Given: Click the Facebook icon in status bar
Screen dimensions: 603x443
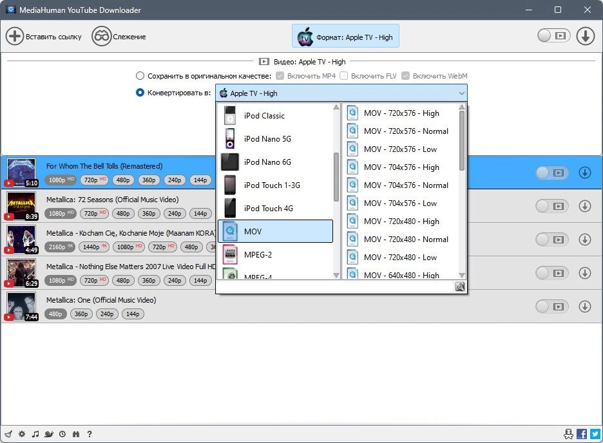Looking at the screenshot, I should coord(582,434).
